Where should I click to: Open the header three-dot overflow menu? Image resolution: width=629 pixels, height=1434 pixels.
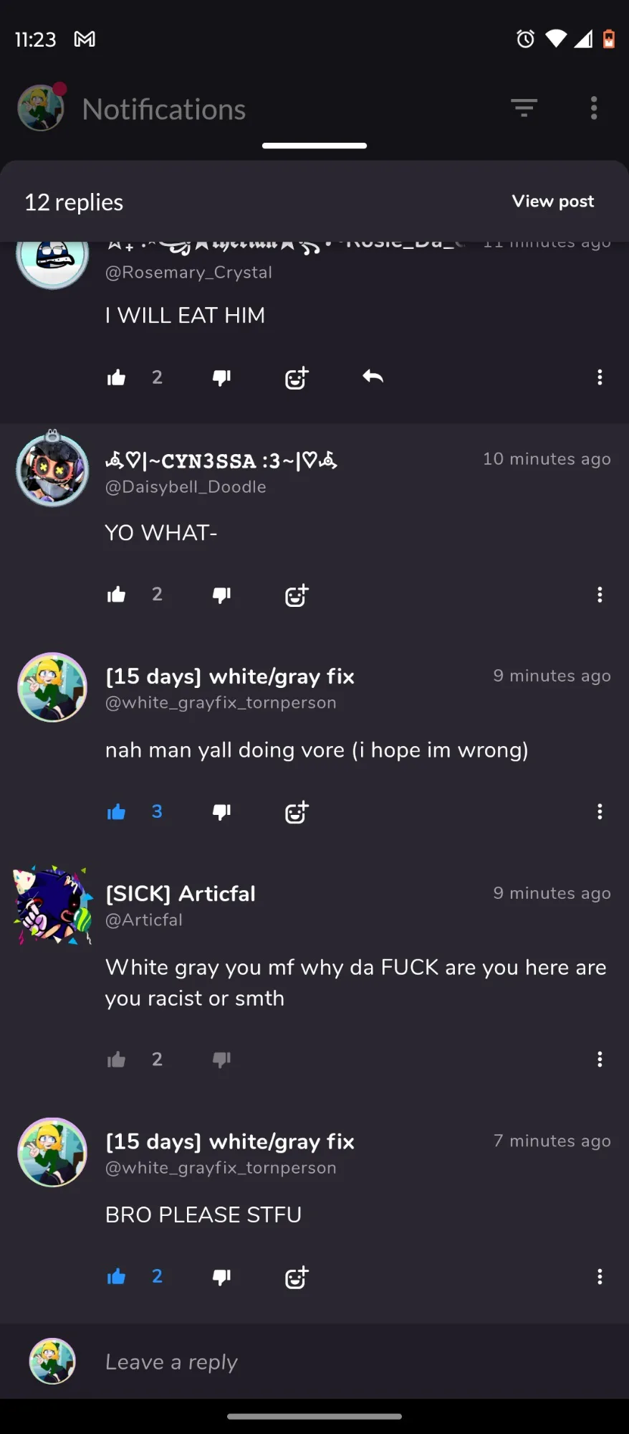[593, 108]
